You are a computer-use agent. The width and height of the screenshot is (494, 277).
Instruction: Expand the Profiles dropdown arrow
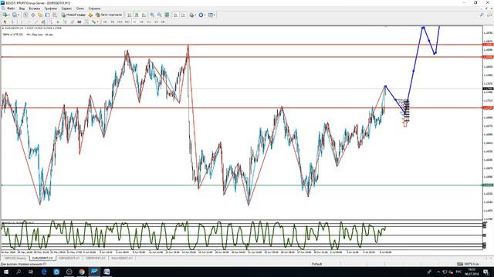(19, 15)
